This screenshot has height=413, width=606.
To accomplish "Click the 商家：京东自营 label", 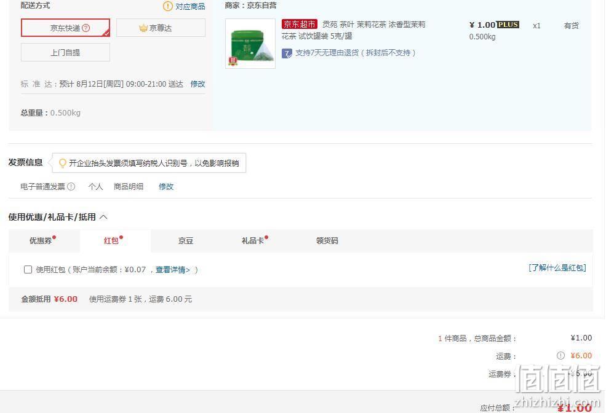I will [x=250, y=6].
